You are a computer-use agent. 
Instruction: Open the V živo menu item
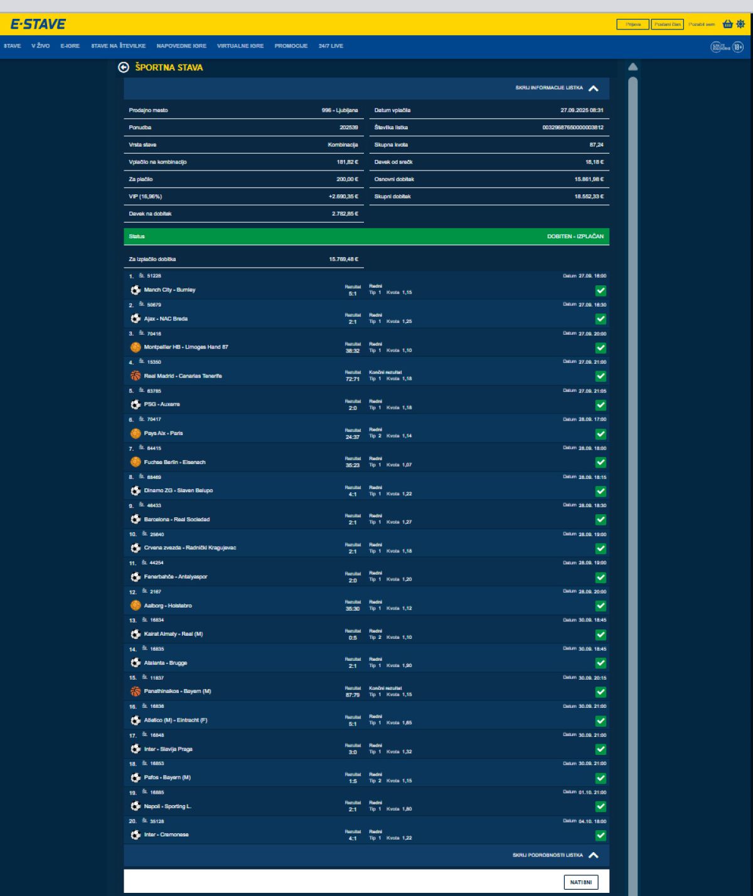click(41, 46)
